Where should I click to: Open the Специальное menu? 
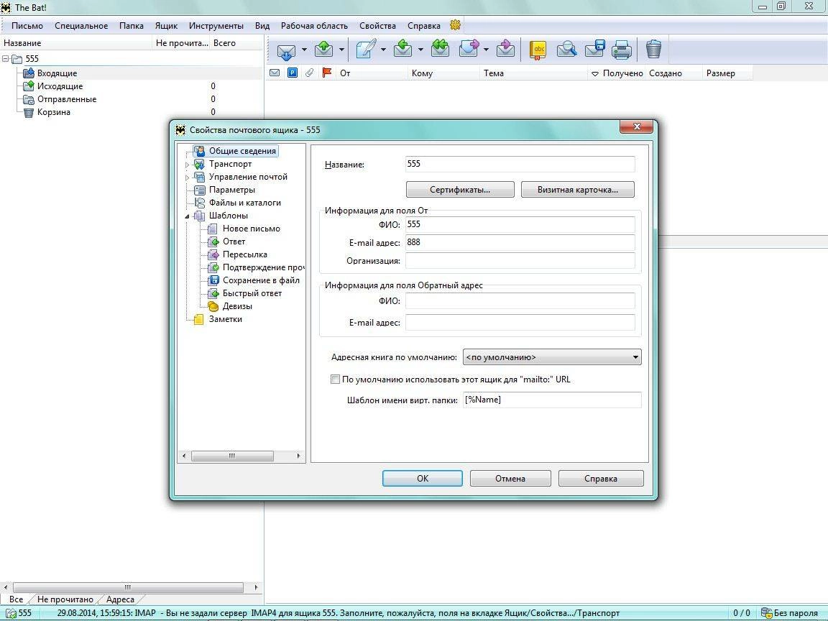pyautogui.click(x=81, y=25)
